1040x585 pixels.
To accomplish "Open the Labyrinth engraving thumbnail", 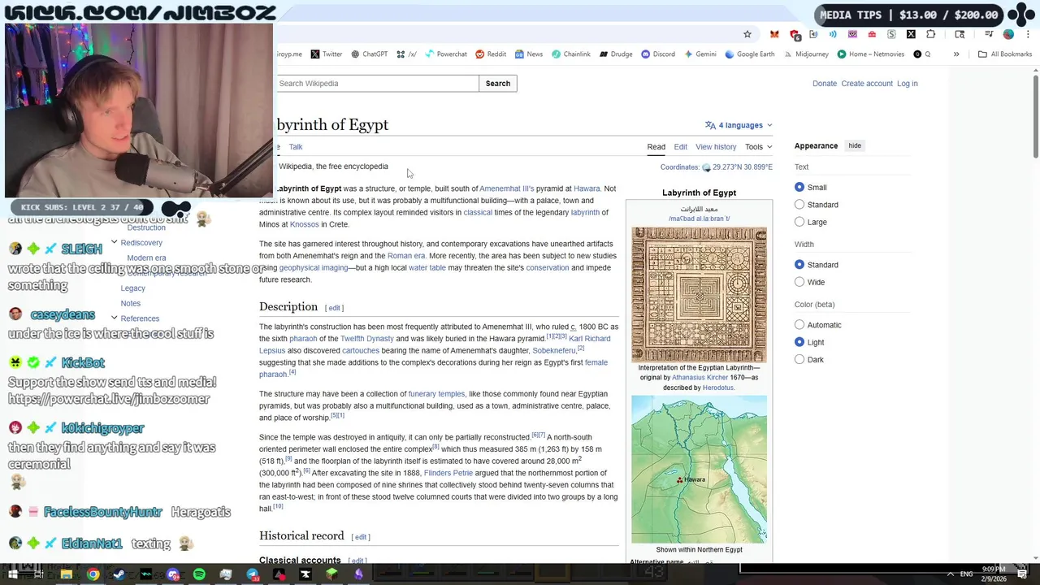I will [699, 294].
